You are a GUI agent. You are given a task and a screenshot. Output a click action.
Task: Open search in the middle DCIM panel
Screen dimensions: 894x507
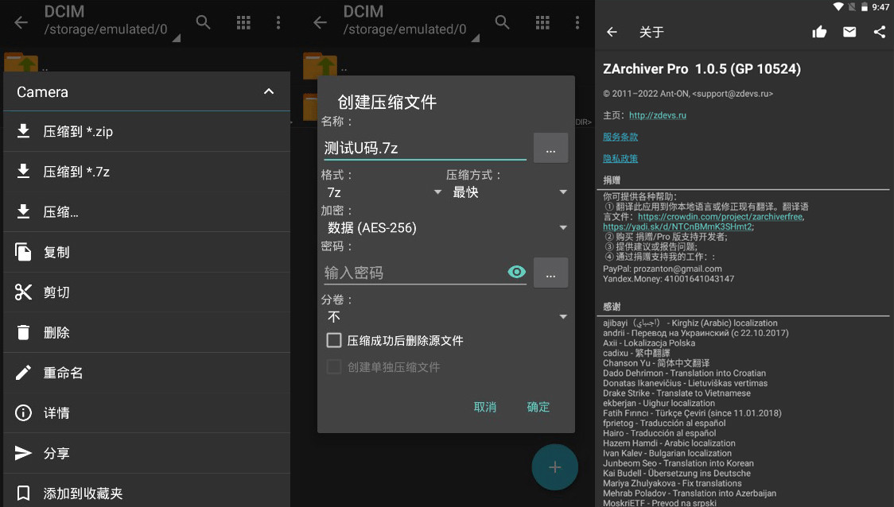pos(503,22)
